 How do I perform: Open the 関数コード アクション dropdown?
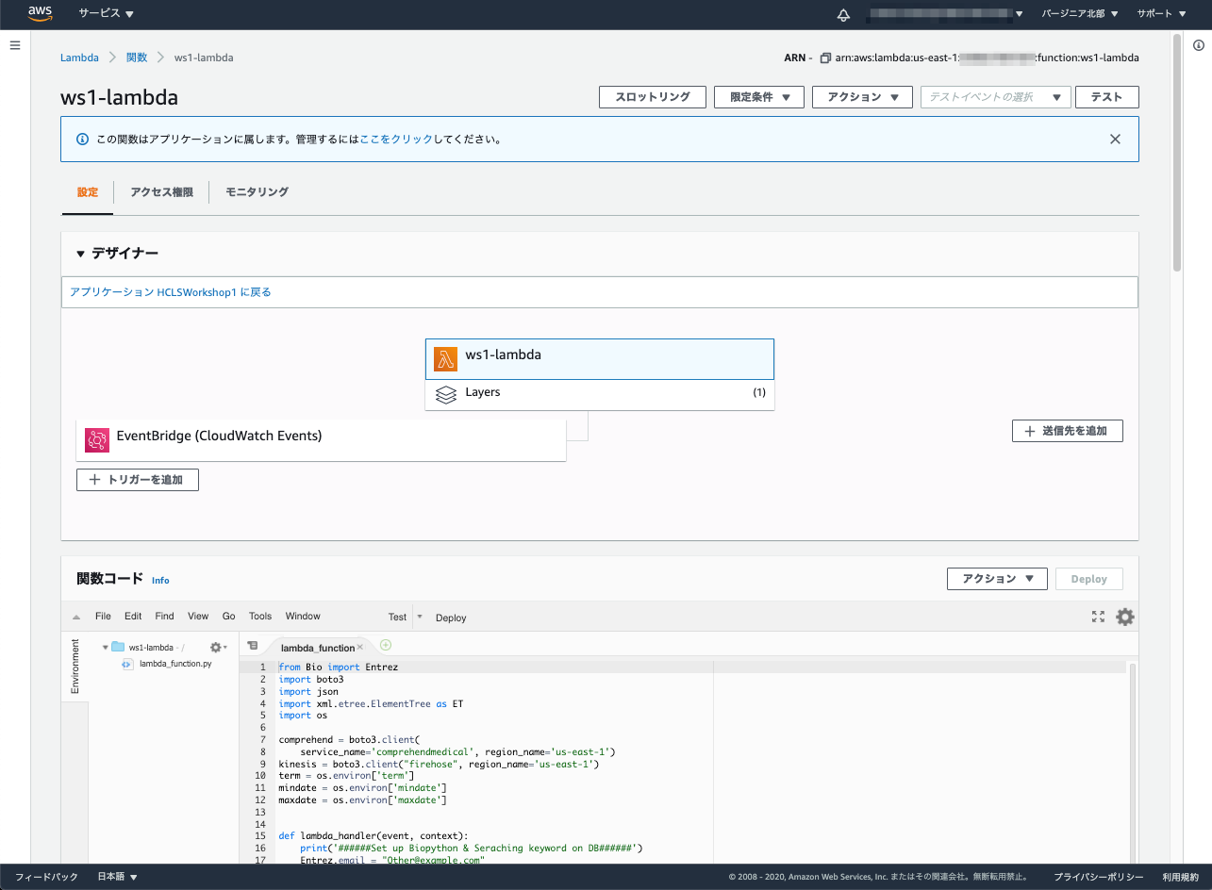click(x=997, y=579)
